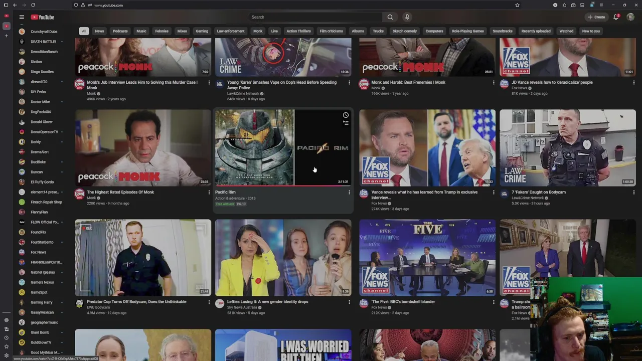Open The Highest Rated Episodes Of Monk thumbnail
Screen dimensions: 642x361
point(143,148)
